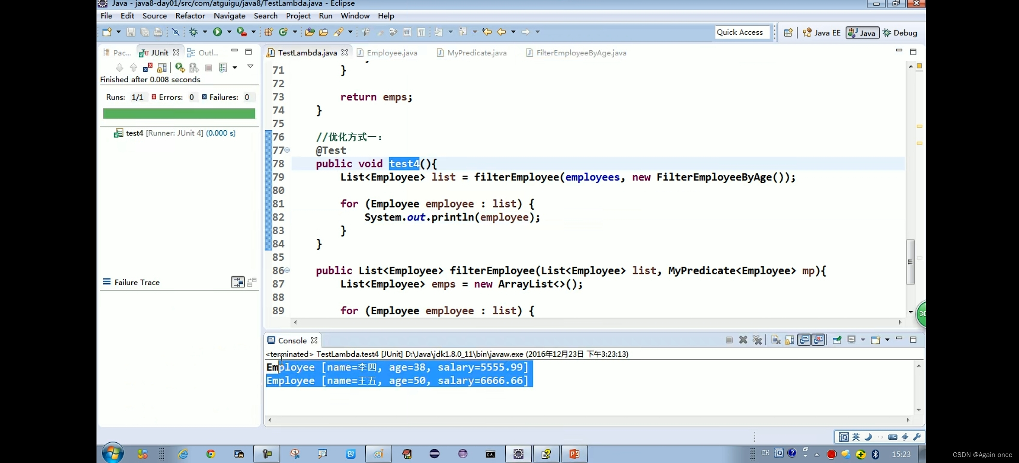Open the New Java Class dropdown arrow

[x=295, y=32]
